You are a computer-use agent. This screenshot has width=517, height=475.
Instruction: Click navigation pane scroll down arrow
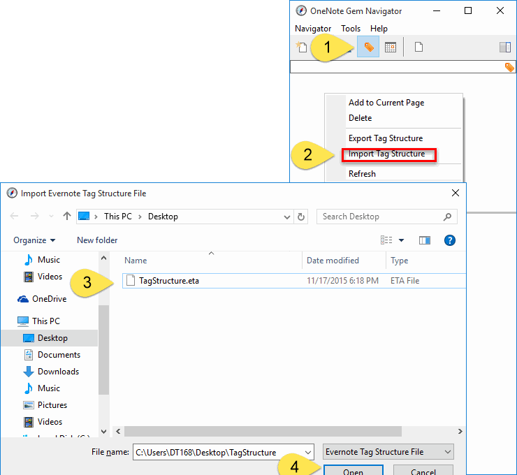click(104, 431)
